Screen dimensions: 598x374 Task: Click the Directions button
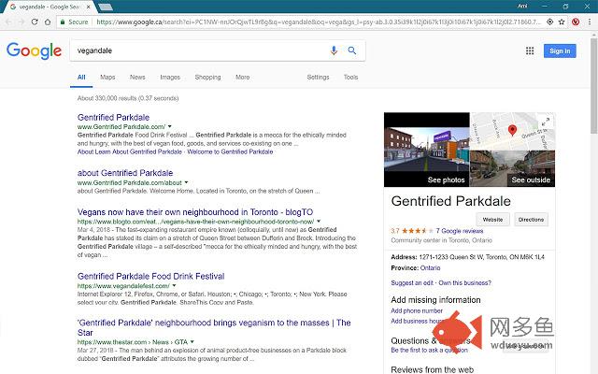tap(531, 220)
